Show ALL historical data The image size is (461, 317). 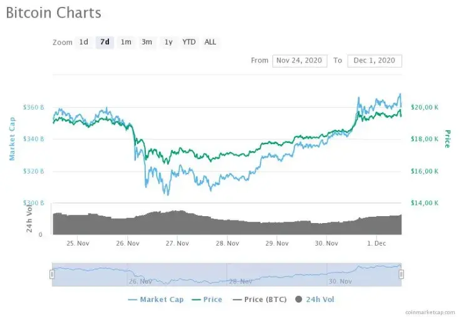(210, 42)
